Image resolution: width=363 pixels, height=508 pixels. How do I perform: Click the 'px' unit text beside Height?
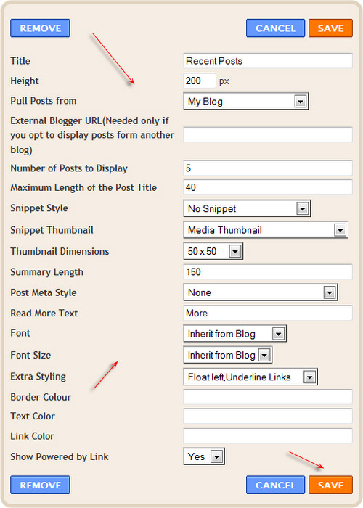tap(224, 81)
